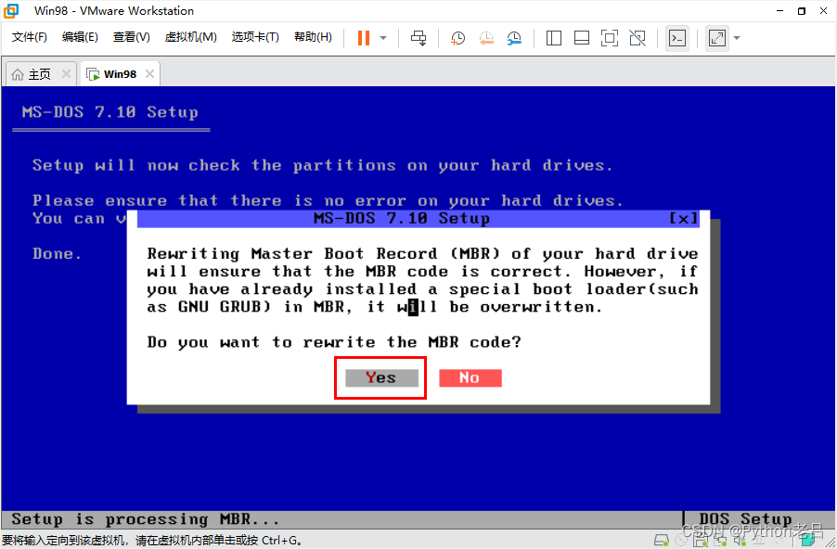Open the 帮助(H) menu
Image resolution: width=837 pixels, height=549 pixels.
pos(313,37)
